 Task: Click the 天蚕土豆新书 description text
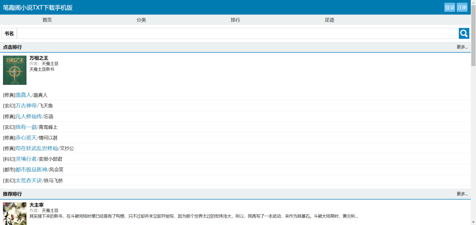tap(42, 69)
